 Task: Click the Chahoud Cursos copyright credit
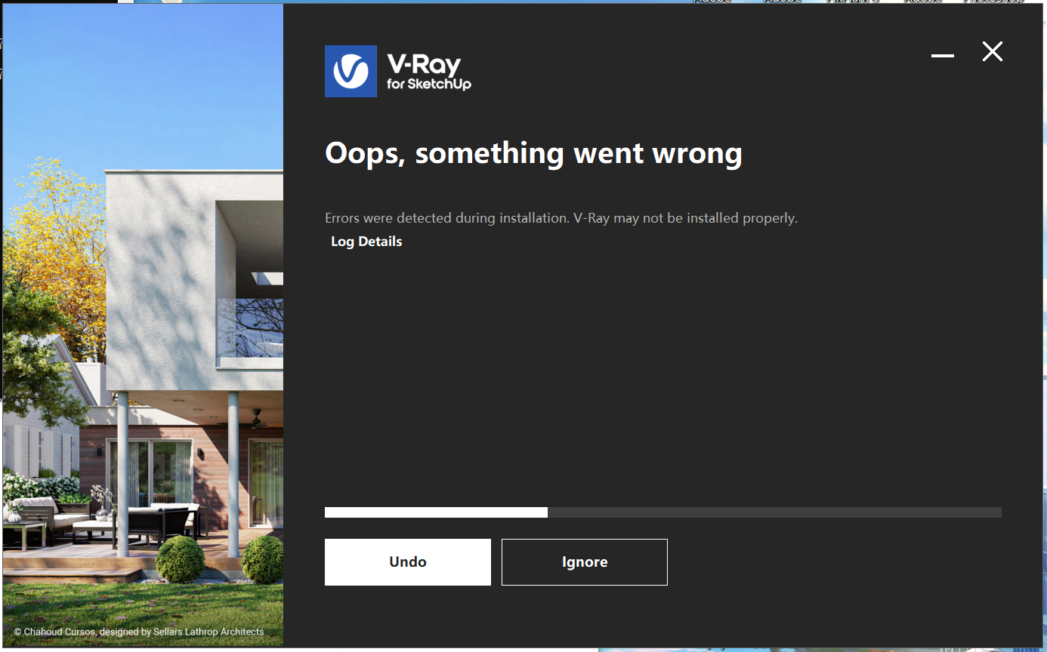139,632
